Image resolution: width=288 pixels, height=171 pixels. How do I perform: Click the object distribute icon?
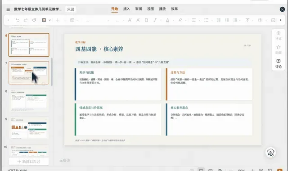pyautogui.click(x=260, y=20)
